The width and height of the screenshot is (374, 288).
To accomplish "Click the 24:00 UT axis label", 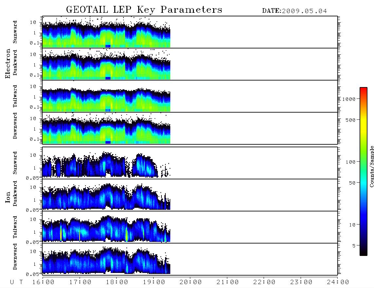I will pyautogui.click(x=338, y=282).
